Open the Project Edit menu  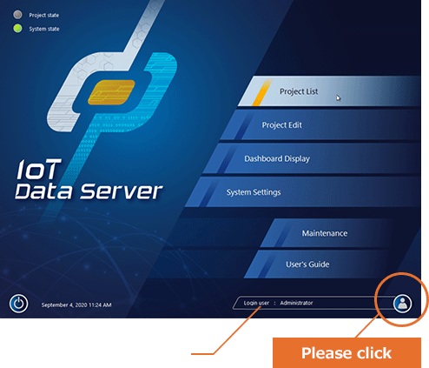(320, 125)
